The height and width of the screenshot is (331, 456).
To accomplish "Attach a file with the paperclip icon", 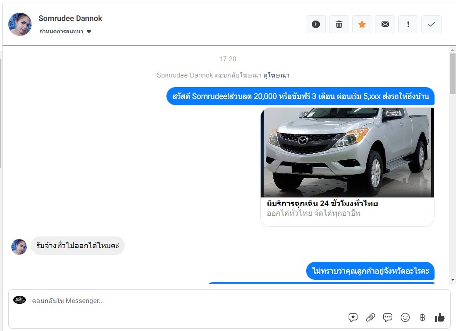I will (370, 317).
